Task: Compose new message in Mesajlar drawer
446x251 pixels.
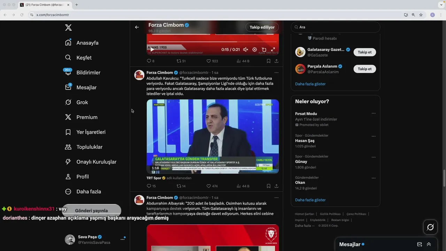Action: (420, 244)
